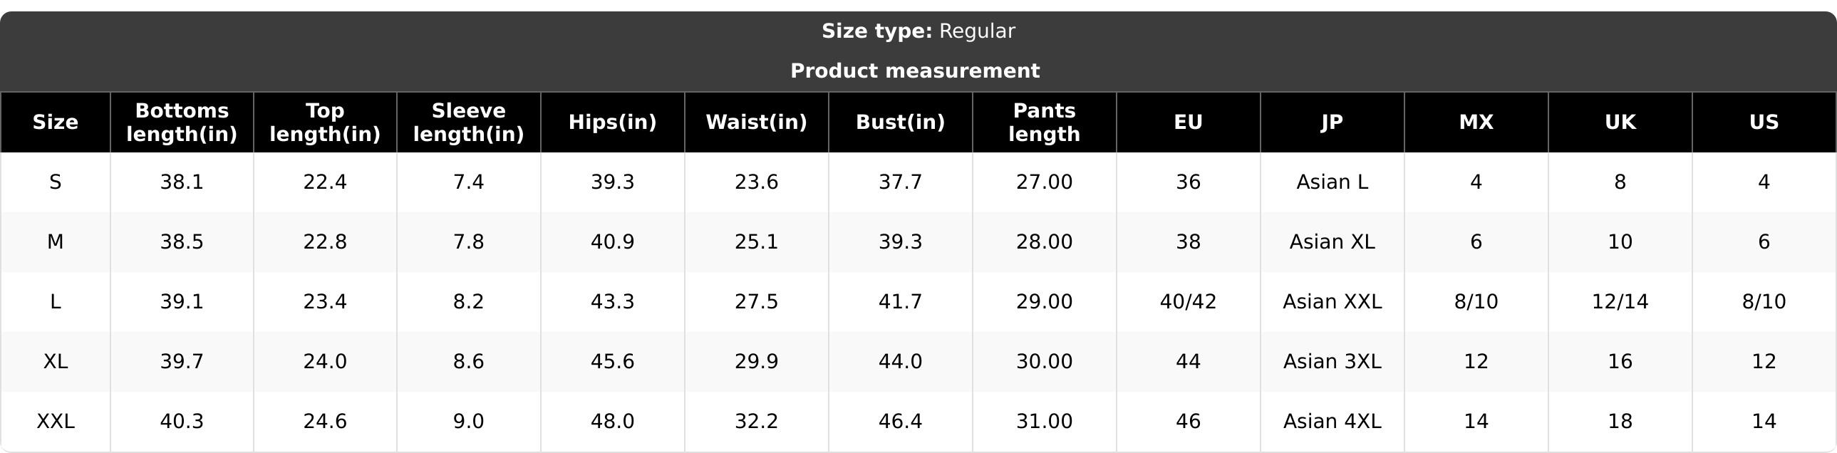
Task: Click the Asian 3XL cell
Action: pos(1332,361)
